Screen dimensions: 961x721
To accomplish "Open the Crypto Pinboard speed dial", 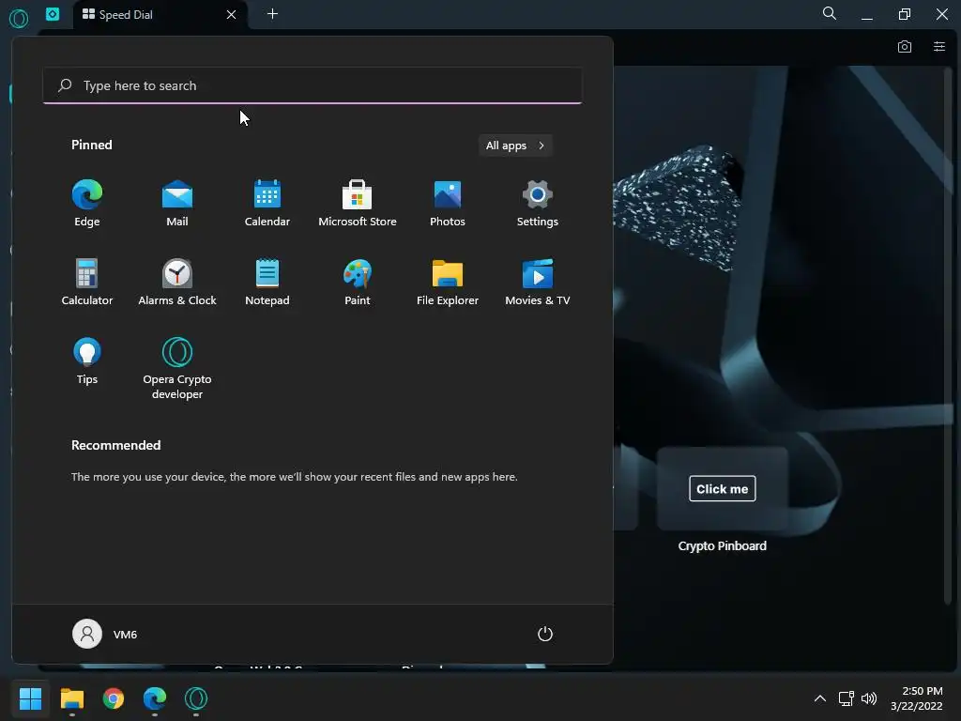I will point(722,500).
